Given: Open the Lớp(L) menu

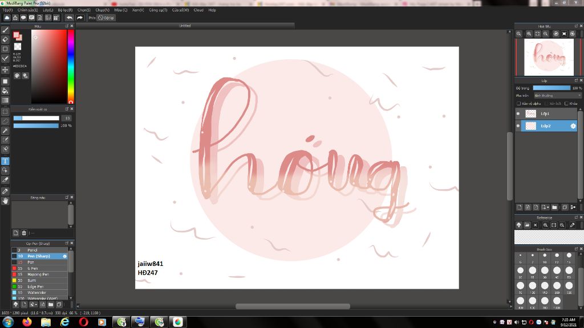Looking at the screenshot, I should [48, 10].
